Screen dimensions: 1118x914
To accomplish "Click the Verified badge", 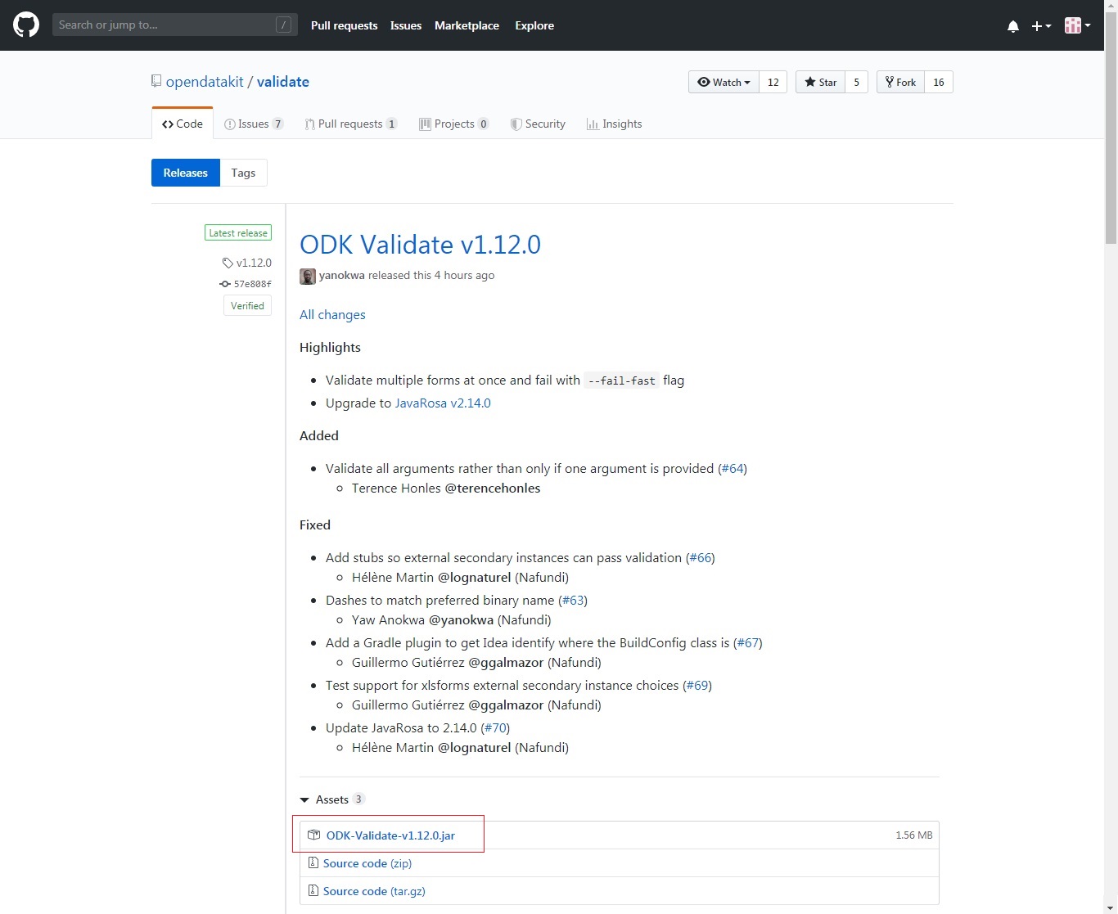I will click(x=247, y=305).
